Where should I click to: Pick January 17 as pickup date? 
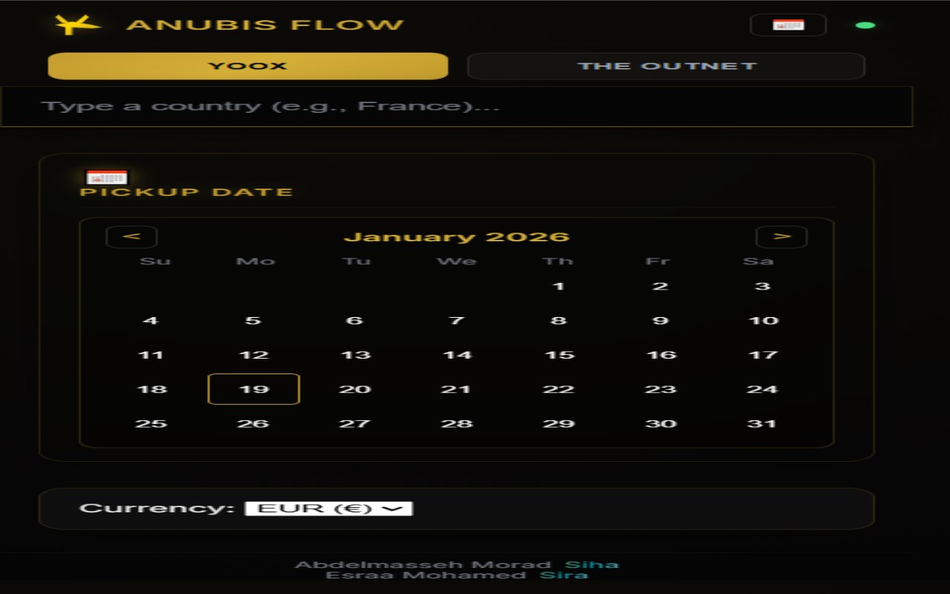click(x=762, y=355)
